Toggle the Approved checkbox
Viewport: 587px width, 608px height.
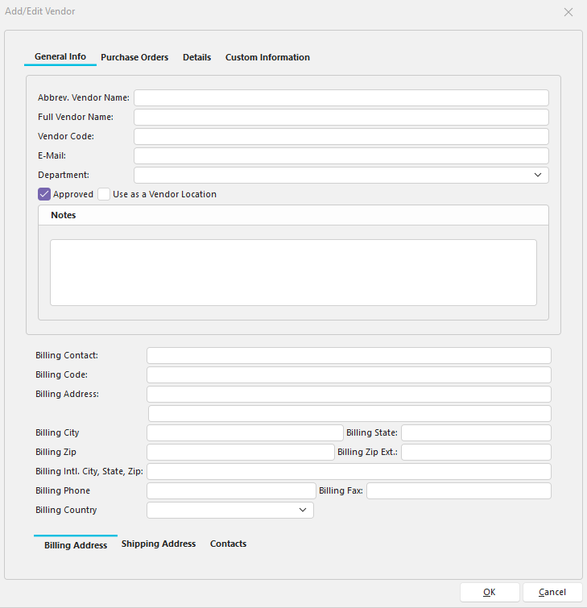click(44, 194)
